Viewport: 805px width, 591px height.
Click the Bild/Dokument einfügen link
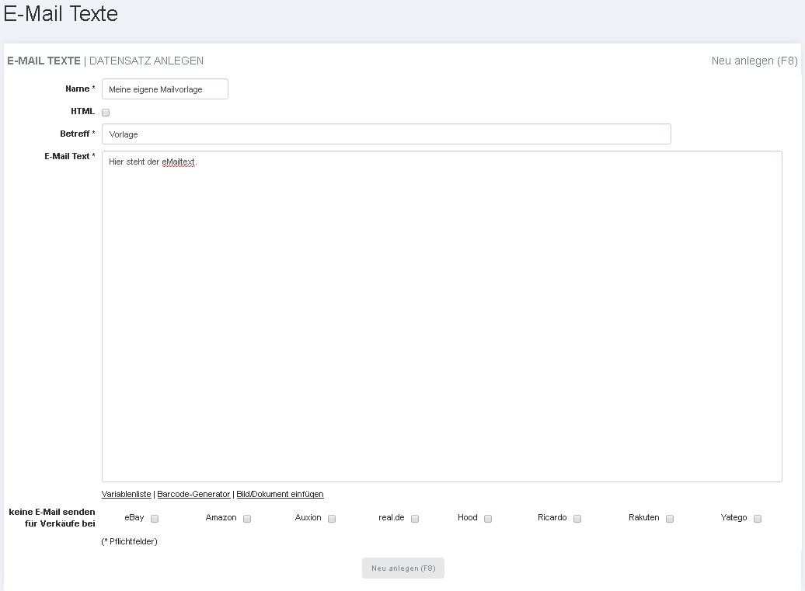(x=280, y=495)
